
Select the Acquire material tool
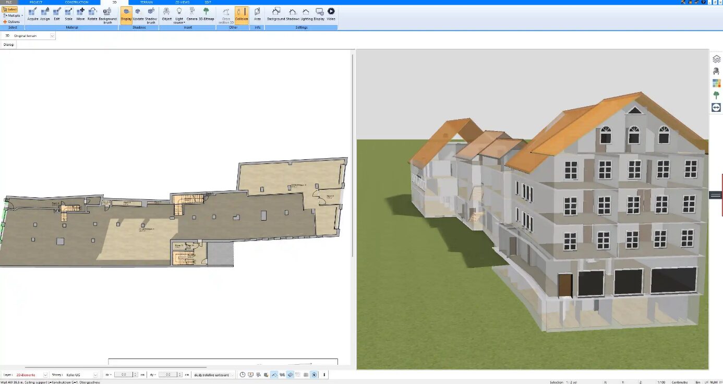33,14
